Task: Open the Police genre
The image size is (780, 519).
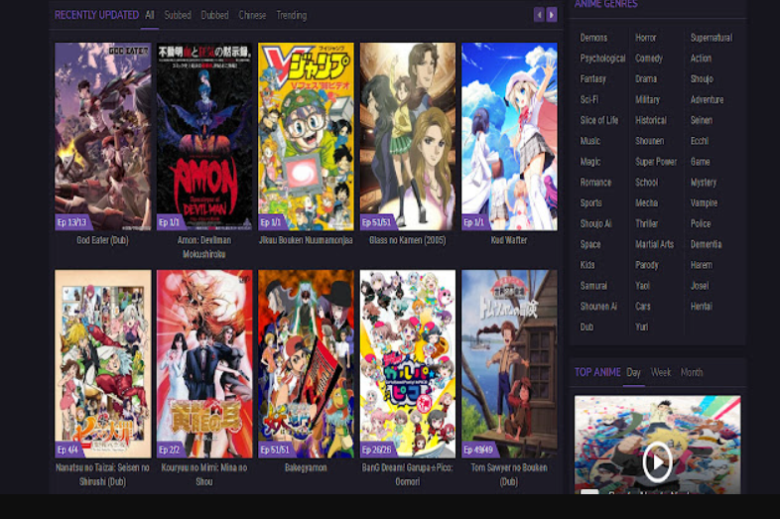Action: [701, 224]
